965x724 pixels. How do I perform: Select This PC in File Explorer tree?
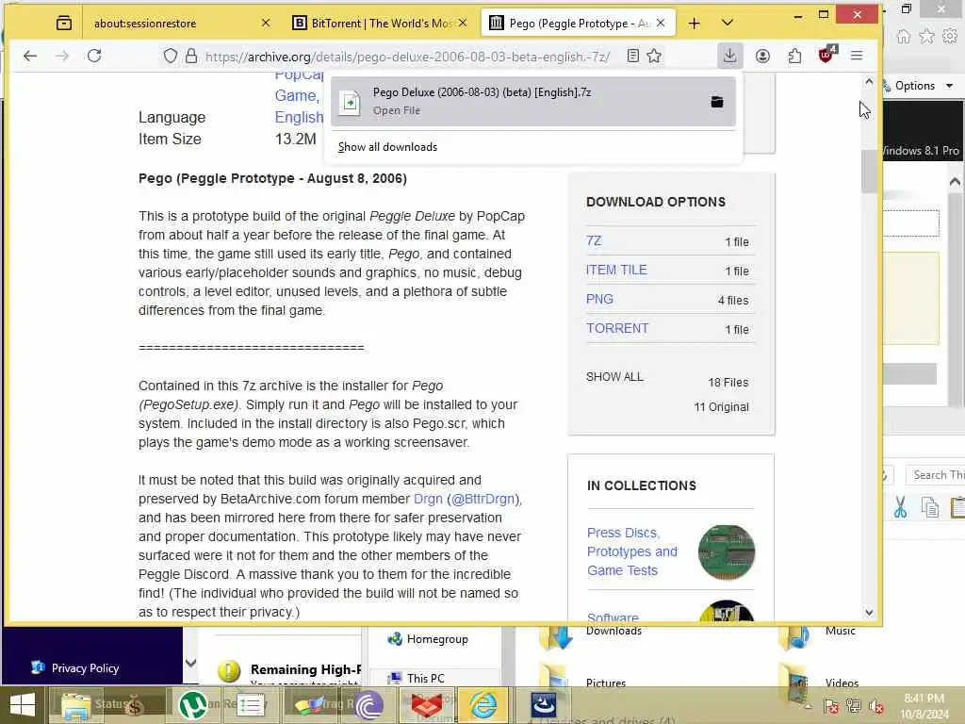click(x=425, y=679)
